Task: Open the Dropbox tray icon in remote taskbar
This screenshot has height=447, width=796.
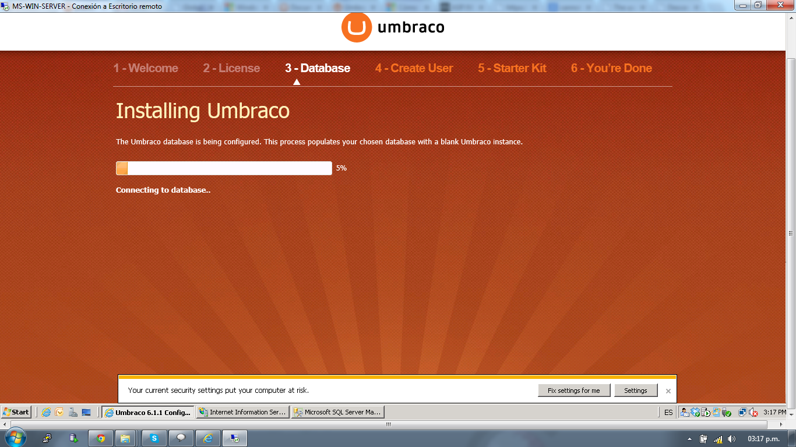Action: pos(695,412)
